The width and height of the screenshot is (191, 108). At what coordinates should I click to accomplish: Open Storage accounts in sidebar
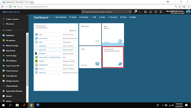point(10,81)
